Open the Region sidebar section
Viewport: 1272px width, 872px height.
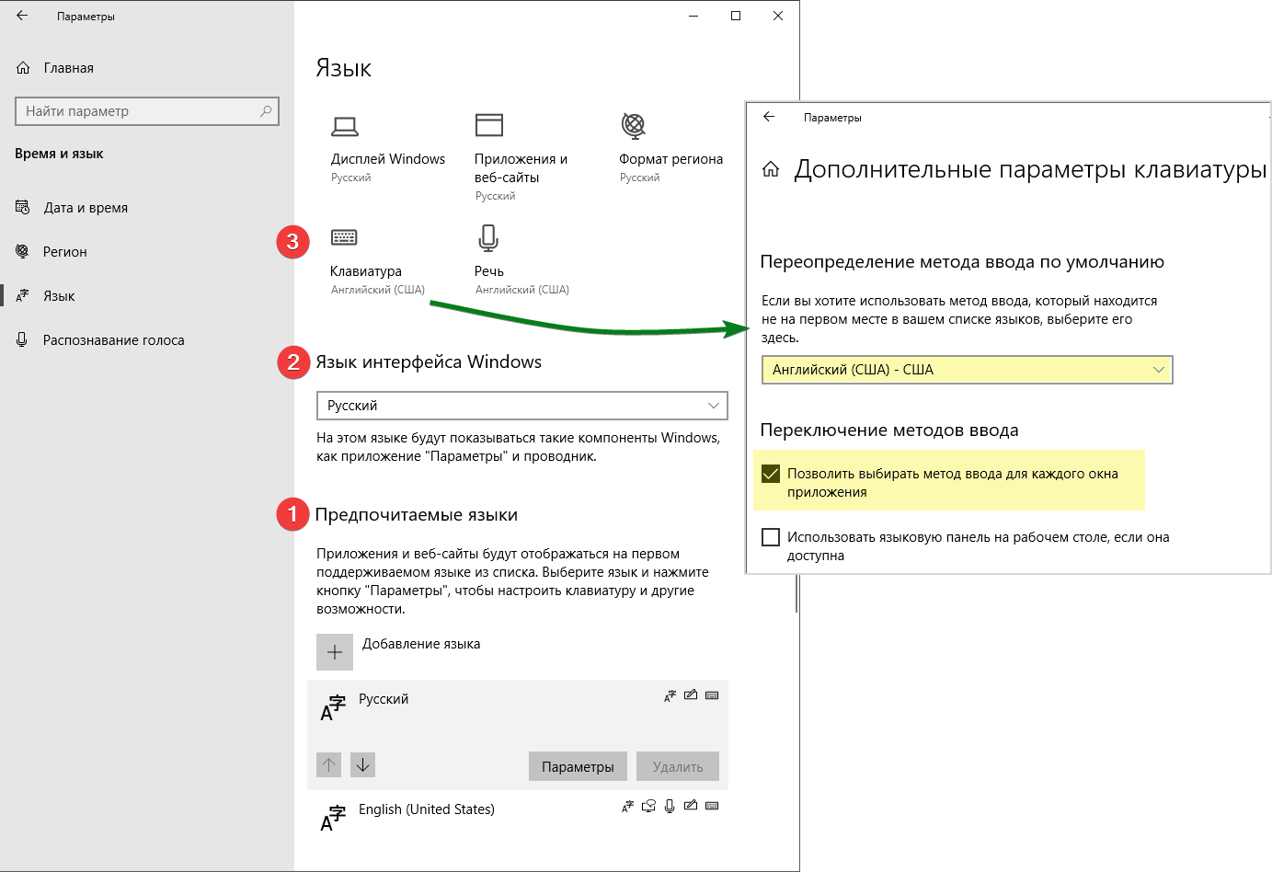click(x=64, y=252)
